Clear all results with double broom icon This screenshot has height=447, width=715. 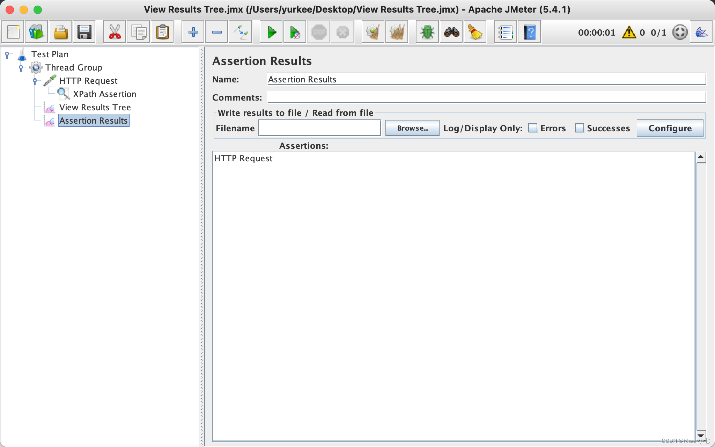coord(397,32)
